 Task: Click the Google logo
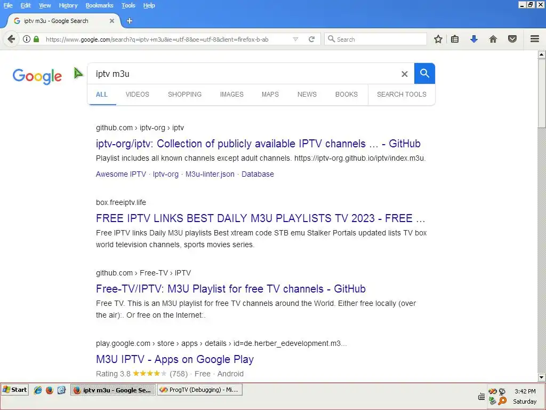(37, 76)
